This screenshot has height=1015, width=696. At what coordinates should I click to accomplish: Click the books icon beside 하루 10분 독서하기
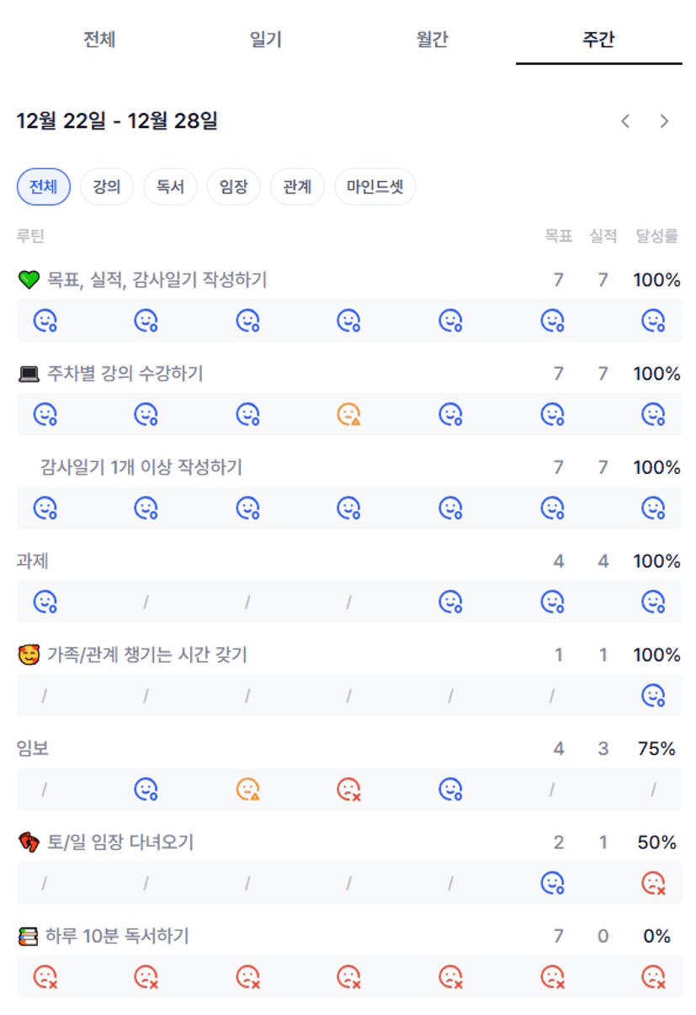point(29,936)
